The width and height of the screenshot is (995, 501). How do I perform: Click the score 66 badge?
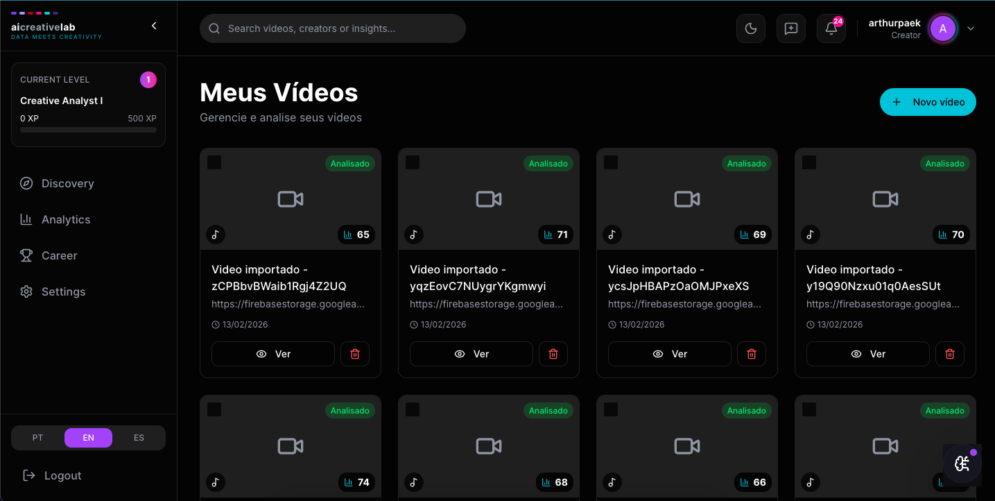point(753,482)
